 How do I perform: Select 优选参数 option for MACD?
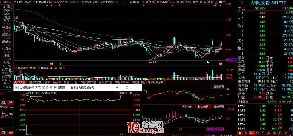pyautogui.click(x=187, y=107)
